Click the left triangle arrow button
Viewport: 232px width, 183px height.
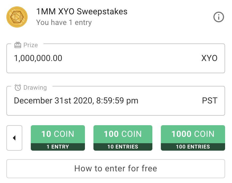pyautogui.click(x=14, y=138)
